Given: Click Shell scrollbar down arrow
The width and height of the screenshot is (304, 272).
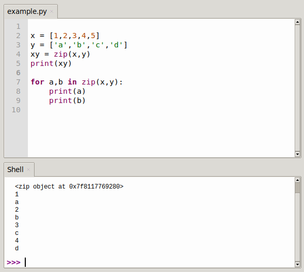Looking at the screenshot, I should [x=297, y=264].
